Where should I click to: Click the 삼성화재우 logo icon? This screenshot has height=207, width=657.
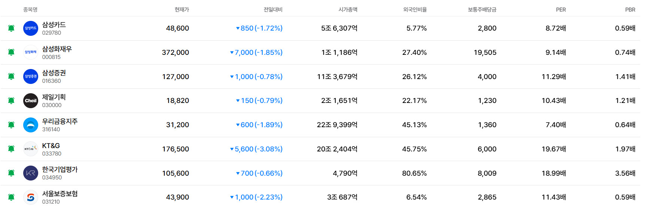click(31, 52)
